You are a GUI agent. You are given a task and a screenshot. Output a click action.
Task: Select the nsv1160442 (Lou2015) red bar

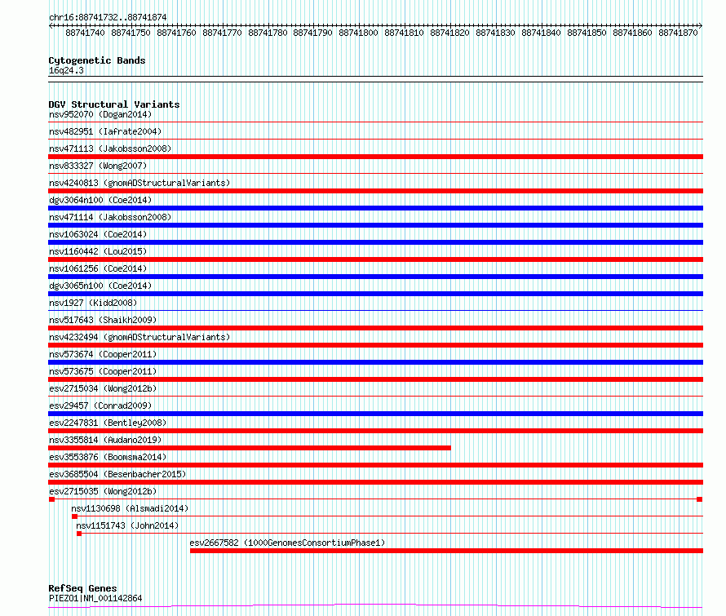pos(375,259)
